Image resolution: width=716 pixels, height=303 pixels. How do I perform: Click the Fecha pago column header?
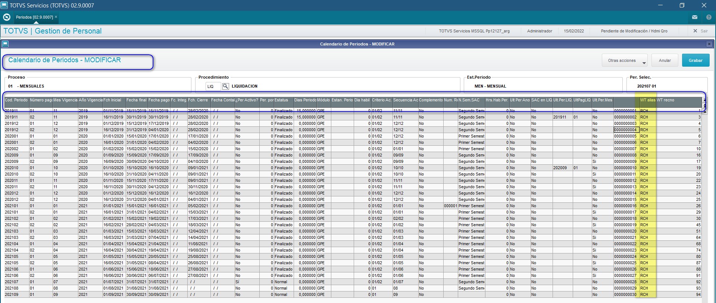[x=159, y=100]
